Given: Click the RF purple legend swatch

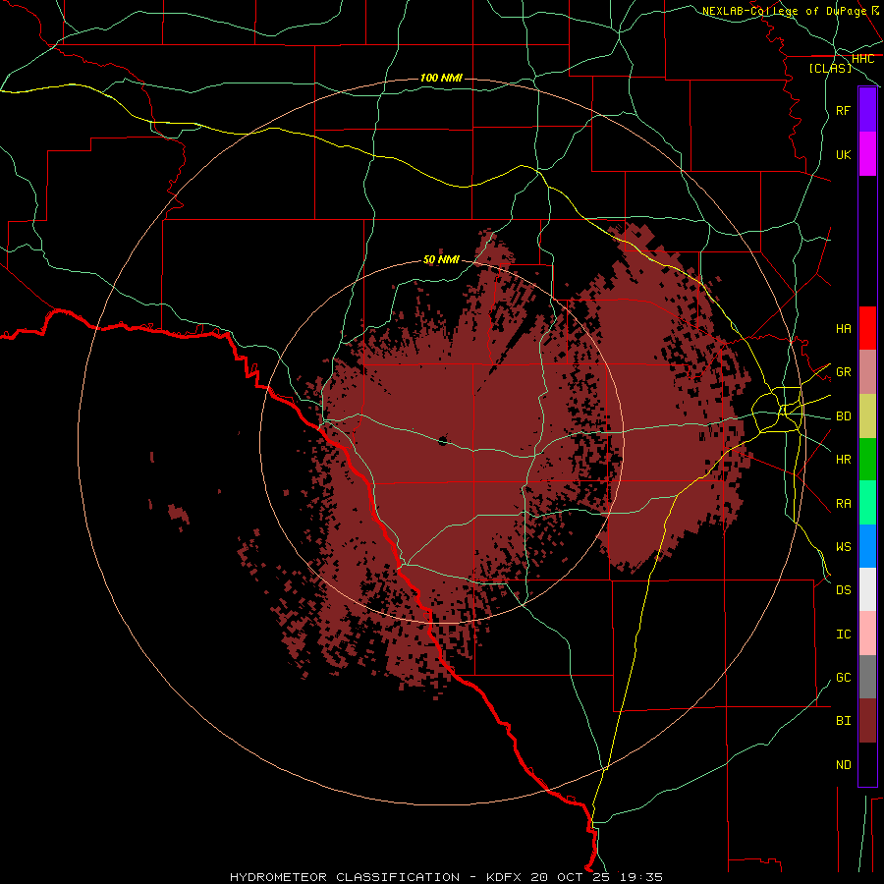Looking at the screenshot, I should click(867, 110).
